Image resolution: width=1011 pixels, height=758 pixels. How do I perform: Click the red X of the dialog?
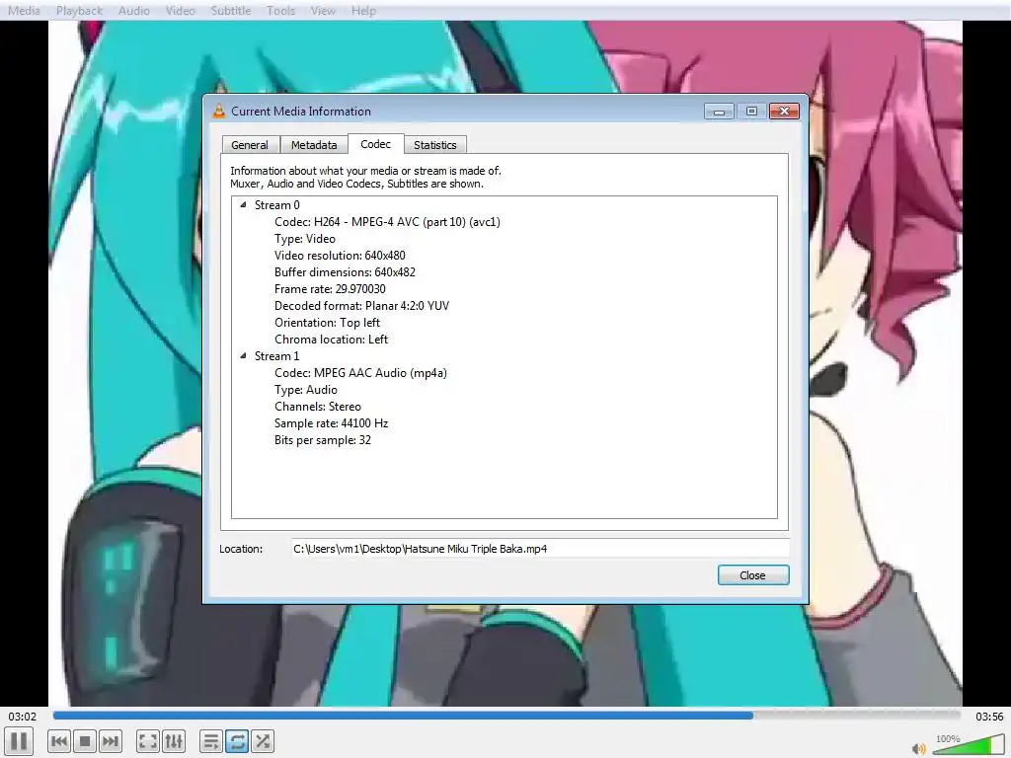pyautogui.click(x=784, y=112)
